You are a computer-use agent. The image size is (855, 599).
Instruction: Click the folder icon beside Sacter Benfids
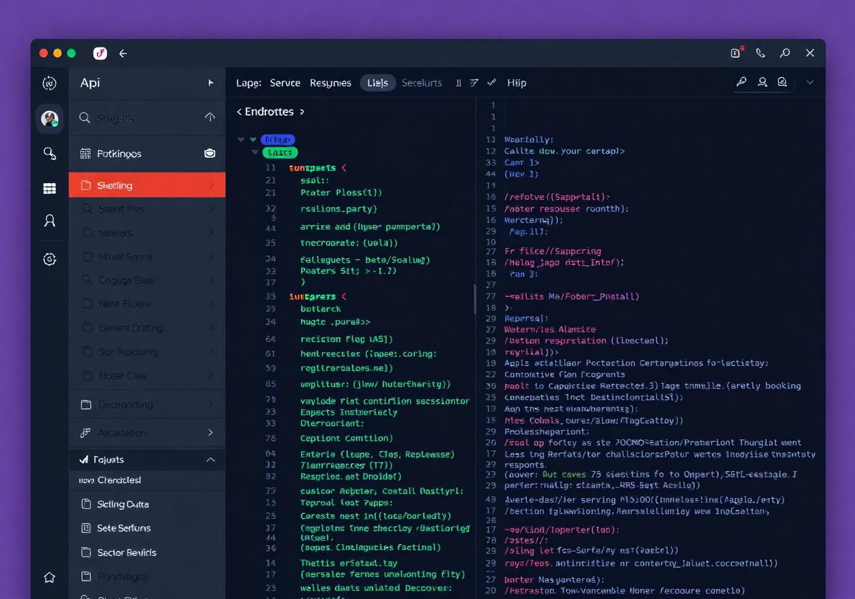(85, 552)
